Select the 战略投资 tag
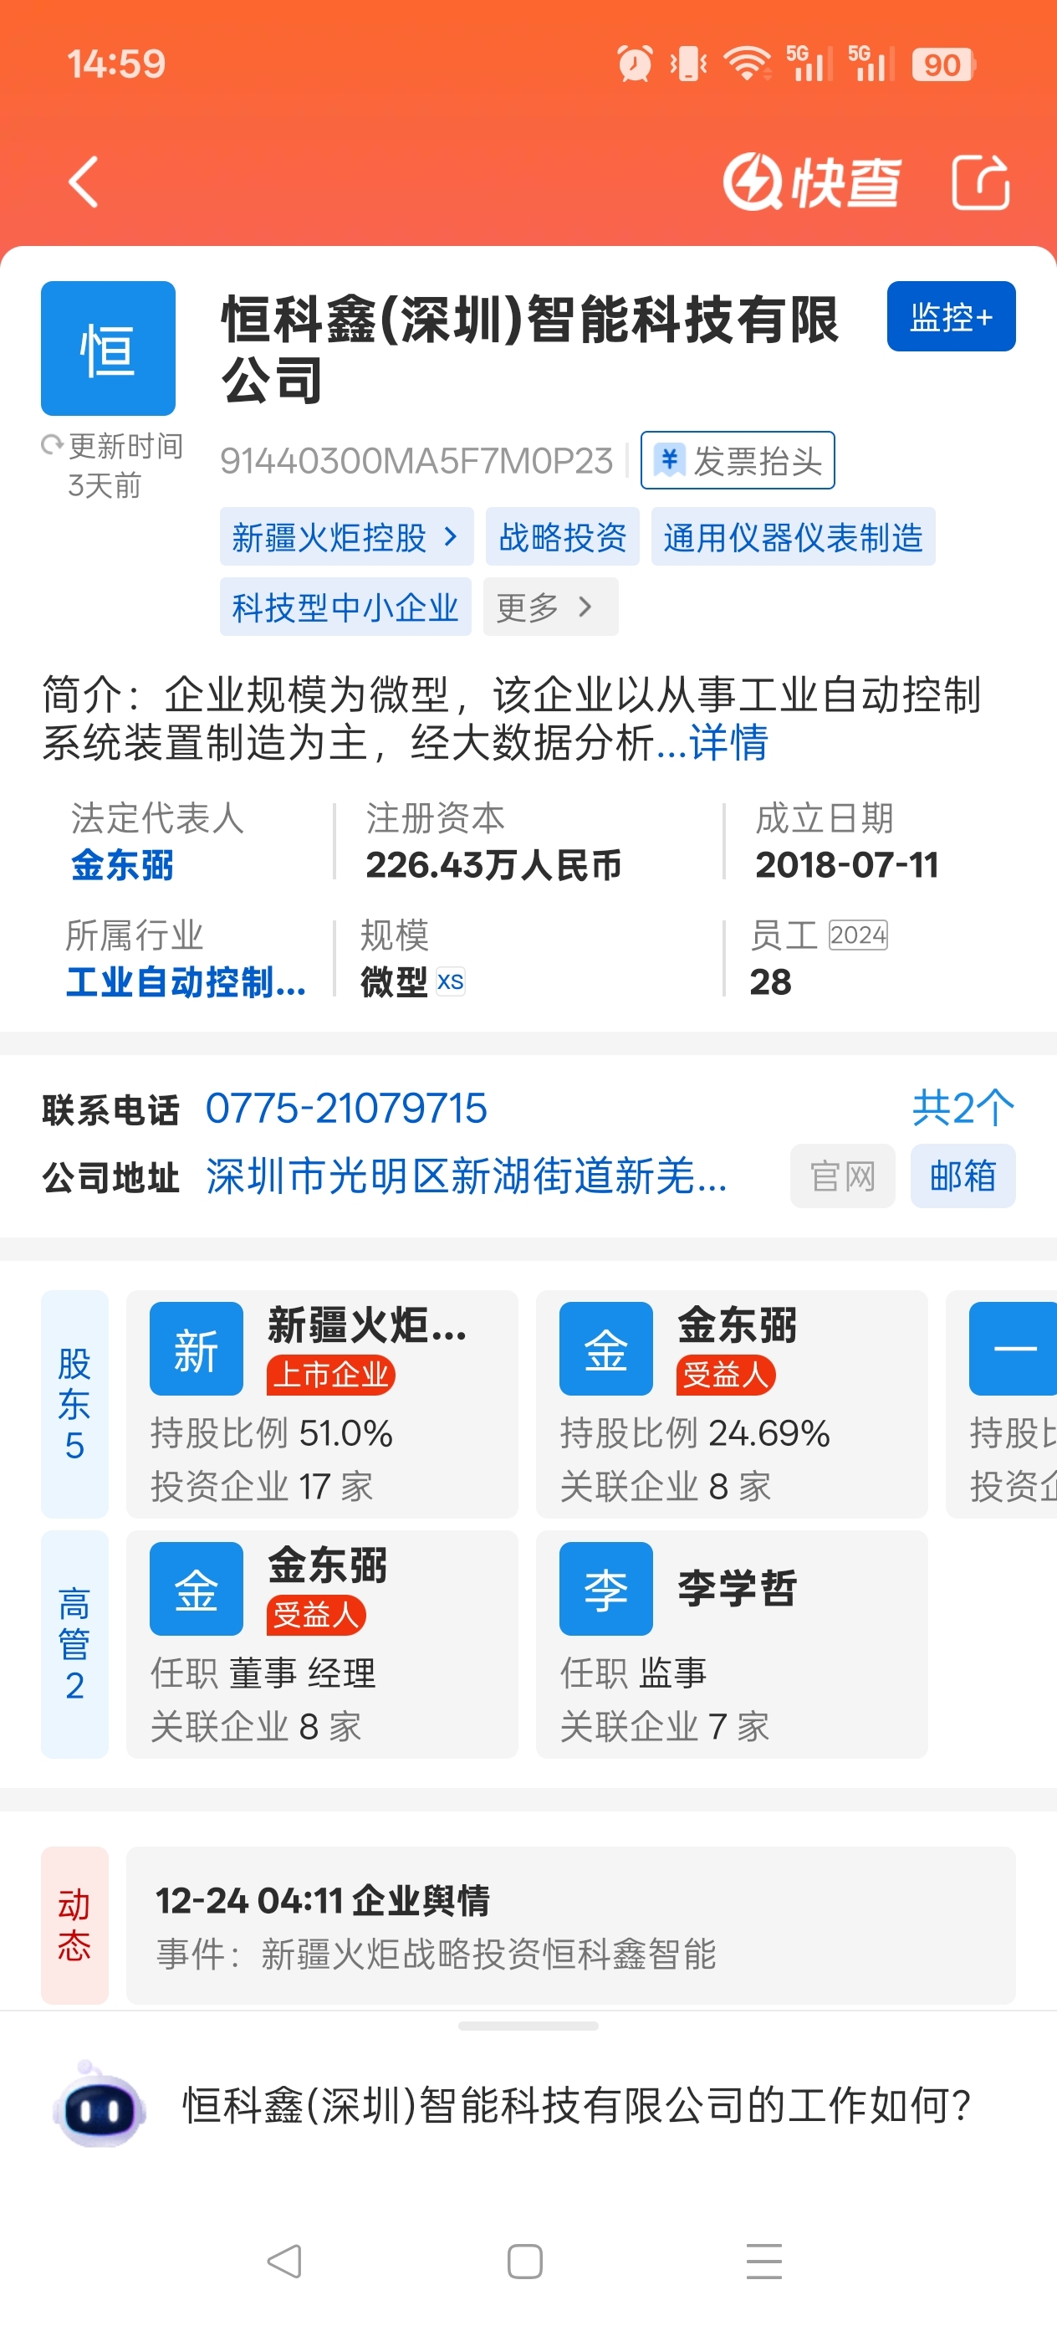This screenshot has height=2326, width=1057. [562, 537]
